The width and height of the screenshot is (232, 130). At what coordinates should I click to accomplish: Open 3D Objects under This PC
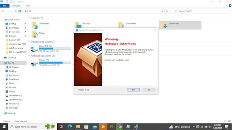(14, 67)
